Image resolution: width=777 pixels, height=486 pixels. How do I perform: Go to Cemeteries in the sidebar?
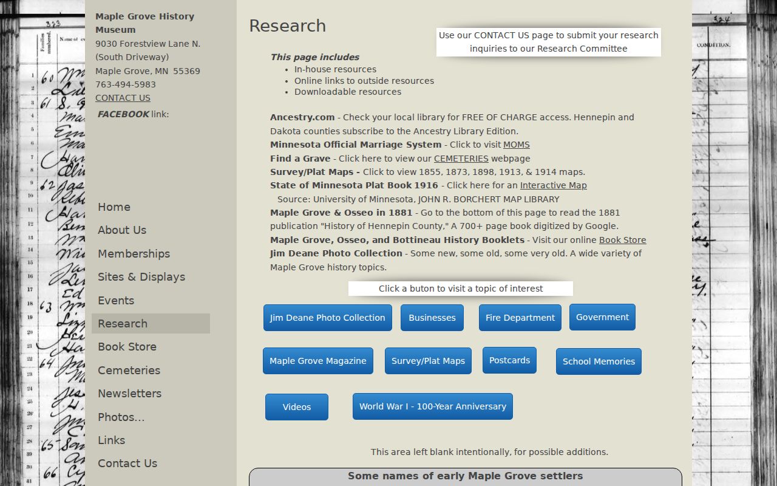tap(151, 371)
